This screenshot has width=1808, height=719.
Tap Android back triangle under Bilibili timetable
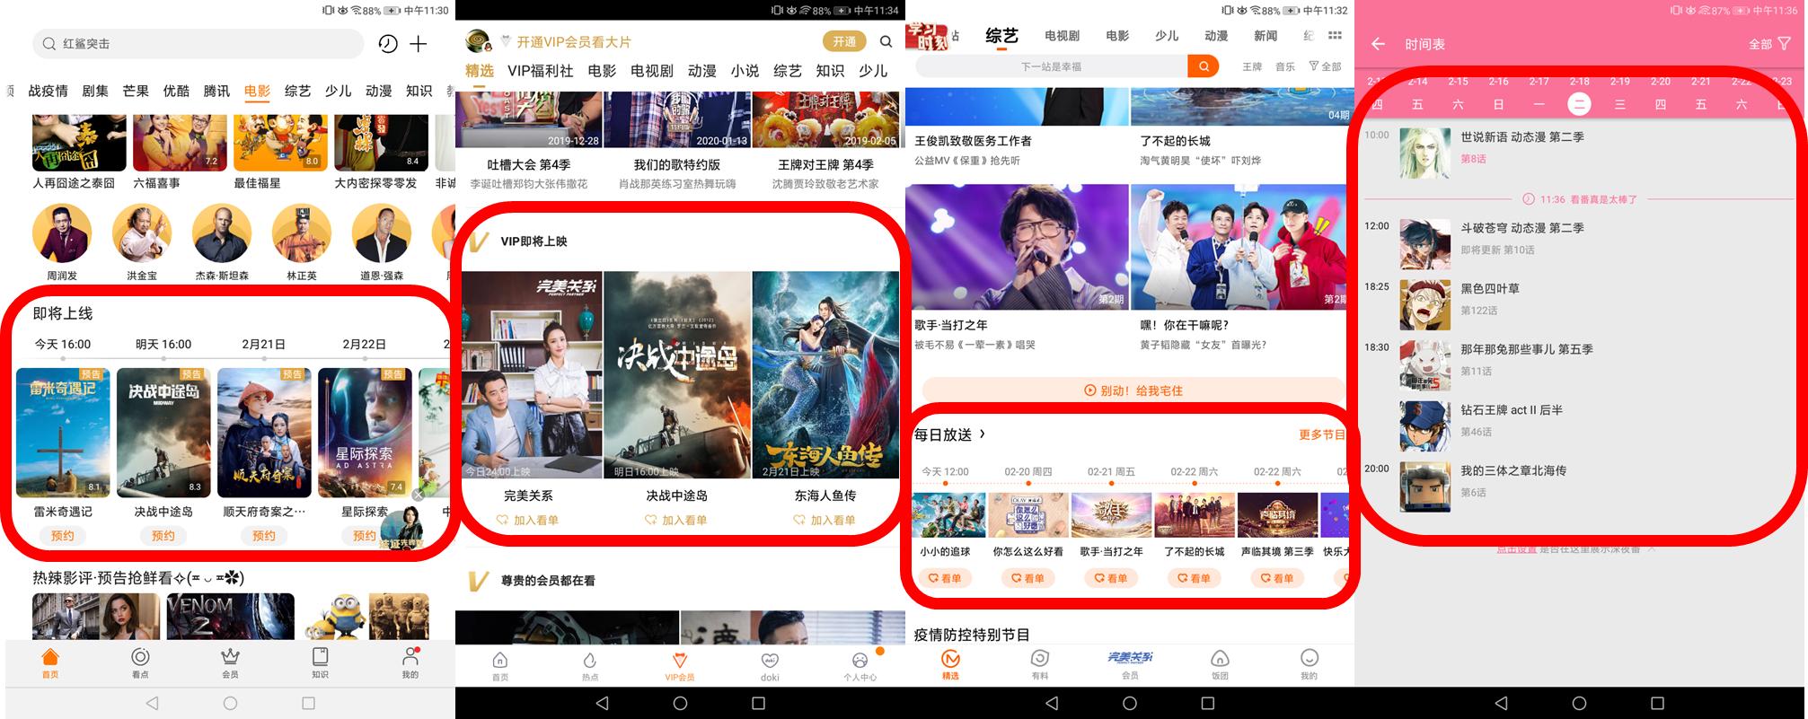1502,703
